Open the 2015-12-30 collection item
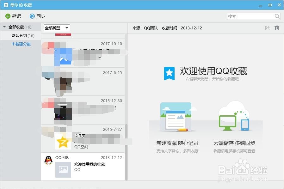The width and height of the screenshot is (284, 189). coord(83,110)
